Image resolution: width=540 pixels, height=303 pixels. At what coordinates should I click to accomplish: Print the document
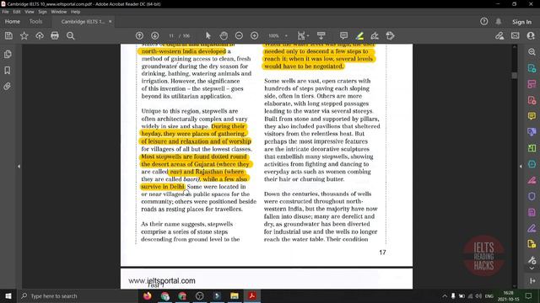click(x=55, y=35)
